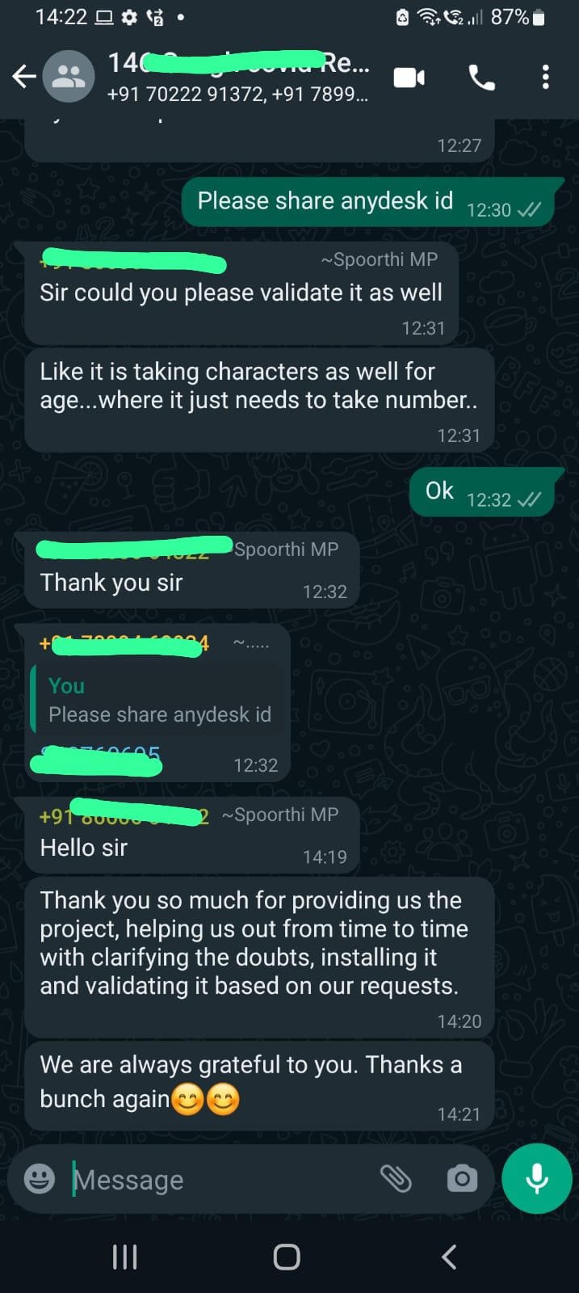Select 'Thank you so much' long message
This screenshot has width=579, height=1293.
click(259, 958)
